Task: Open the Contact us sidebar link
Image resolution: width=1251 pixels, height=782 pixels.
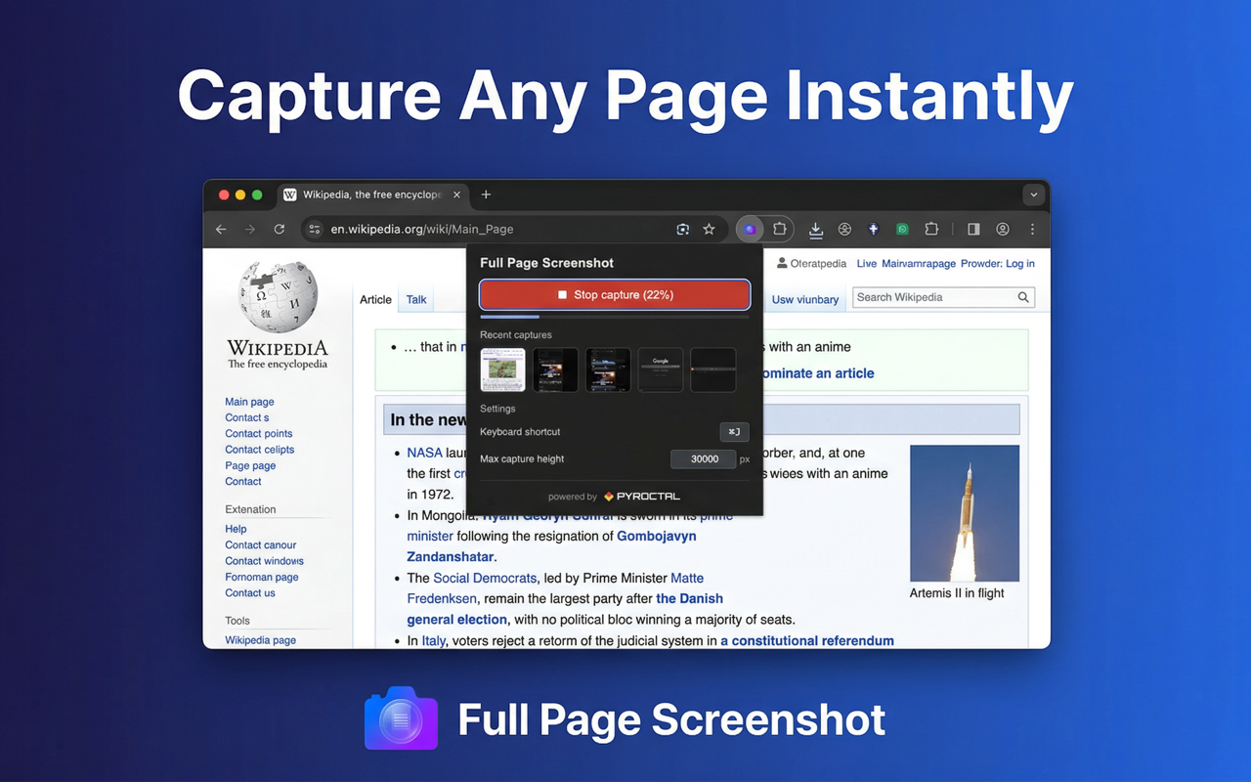Action: tap(250, 592)
